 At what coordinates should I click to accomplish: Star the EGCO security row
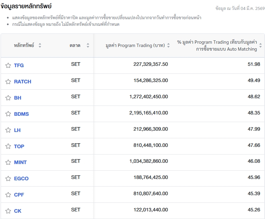pyautogui.click(x=8, y=179)
